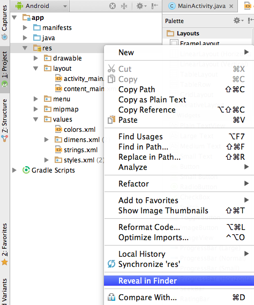Click the collapse all icon in project toolbar
The height and width of the screenshot is (305, 254).
124,6
